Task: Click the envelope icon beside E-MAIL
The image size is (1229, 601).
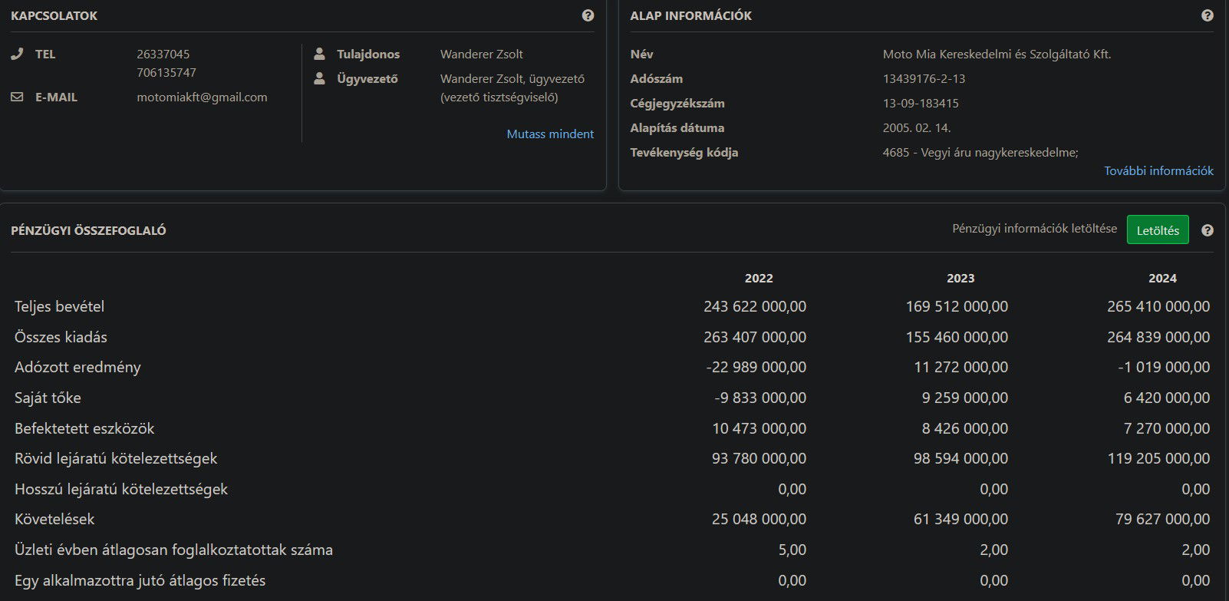Action: pyautogui.click(x=17, y=97)
